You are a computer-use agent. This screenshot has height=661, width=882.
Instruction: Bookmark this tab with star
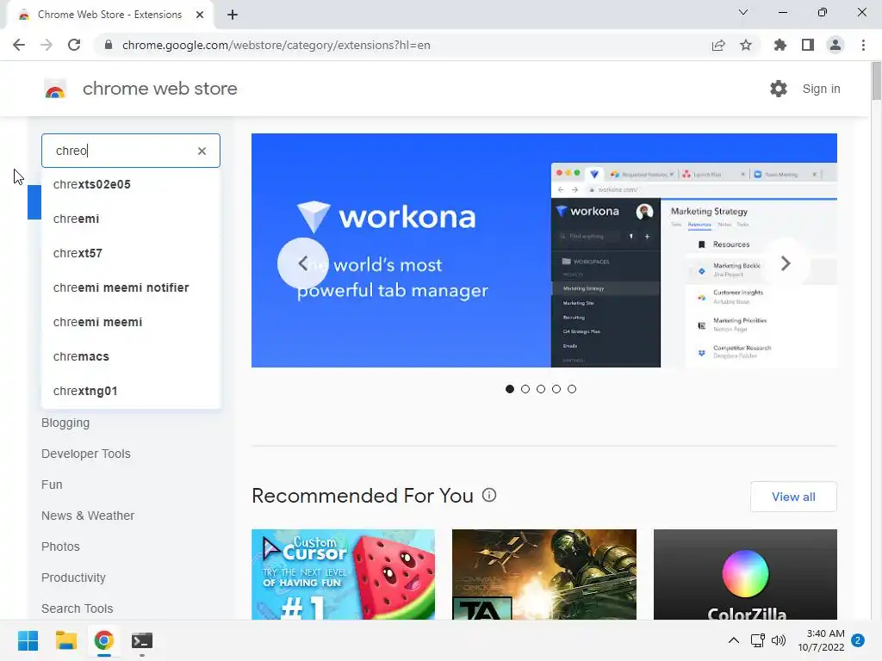click(x=746, y=45)
